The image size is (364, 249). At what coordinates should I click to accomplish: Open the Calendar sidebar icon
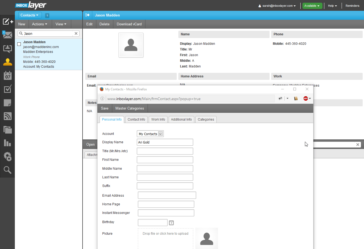[7, 76]
